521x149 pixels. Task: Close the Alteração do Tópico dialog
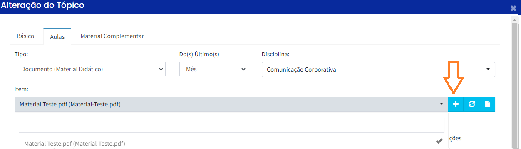point(513,8)
